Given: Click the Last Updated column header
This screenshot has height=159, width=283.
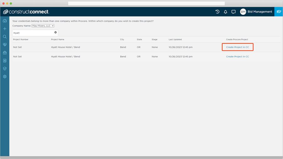Looking at the screenshot, I should [175, 40].
